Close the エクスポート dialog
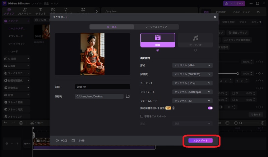Image resolution: width=268 pixels, height=157 pixels. click(x=215, y=17)
